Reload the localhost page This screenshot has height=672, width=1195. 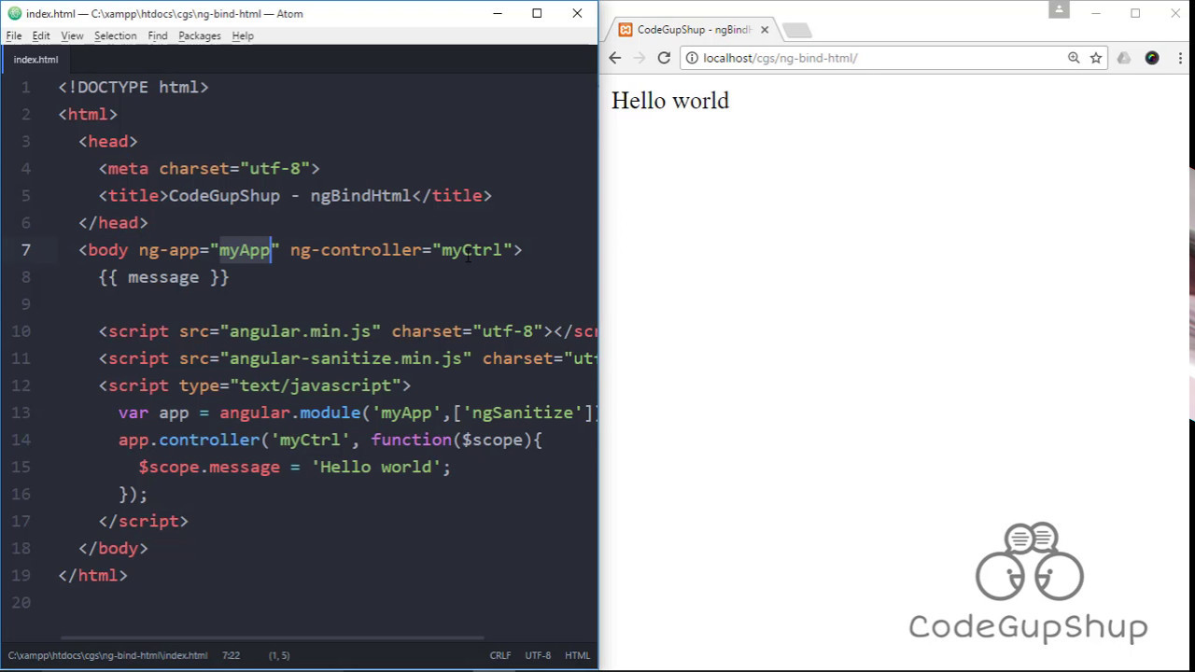[664, 58]
